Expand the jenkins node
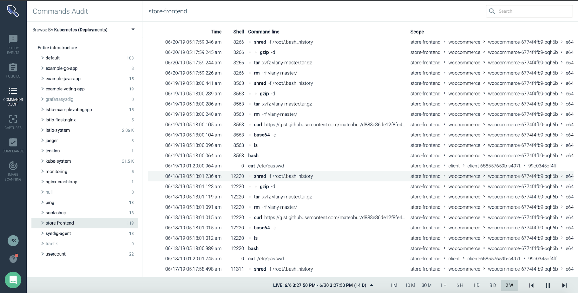 (42, 151)
